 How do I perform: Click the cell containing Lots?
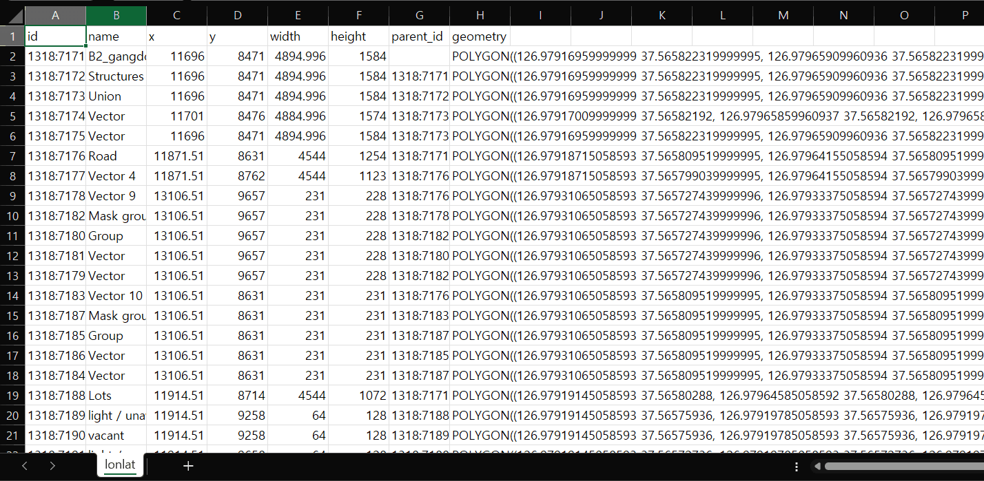pos(116,395)
